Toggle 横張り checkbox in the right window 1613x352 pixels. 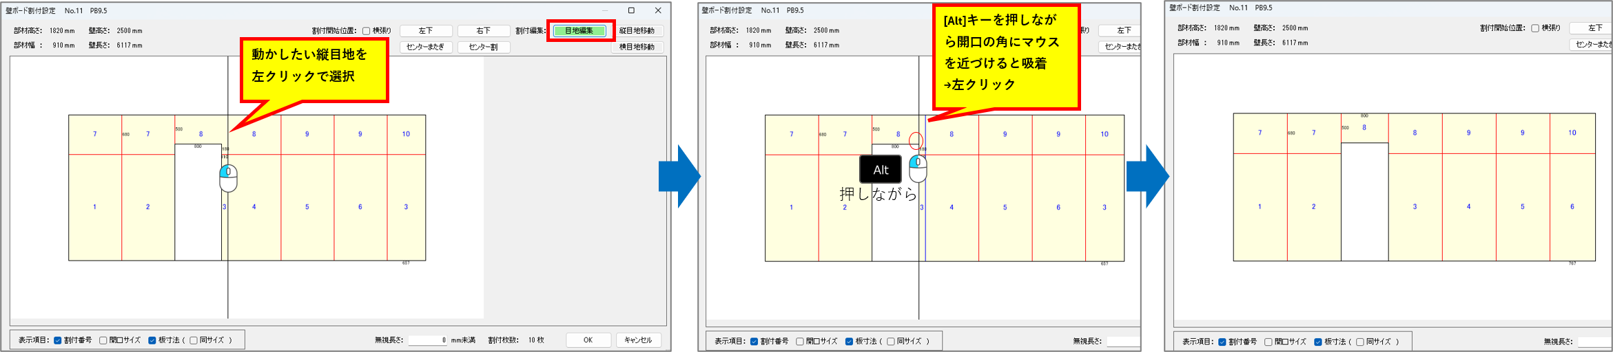tap(1535, 28)
